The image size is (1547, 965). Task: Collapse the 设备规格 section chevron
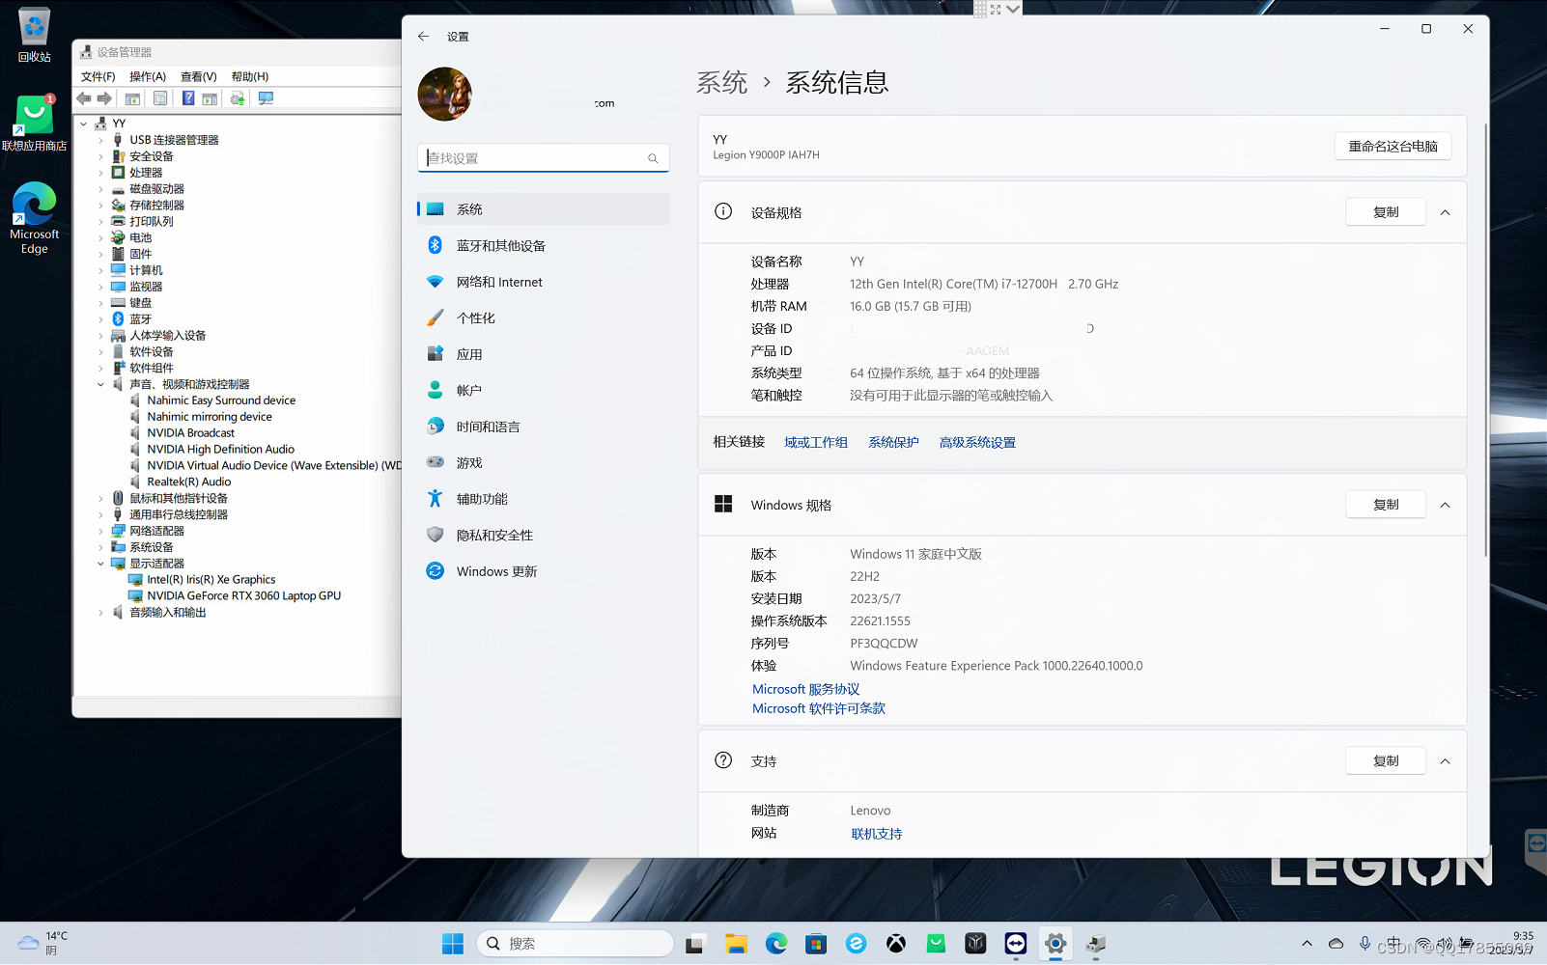pos(1445,211)
